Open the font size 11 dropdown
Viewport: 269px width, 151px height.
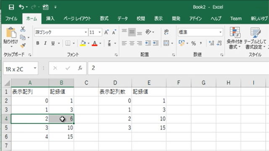(100, 32)
